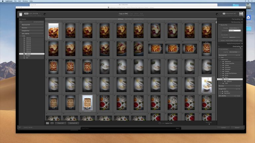Show the Destination Folders tab

(x=139, y=19)
